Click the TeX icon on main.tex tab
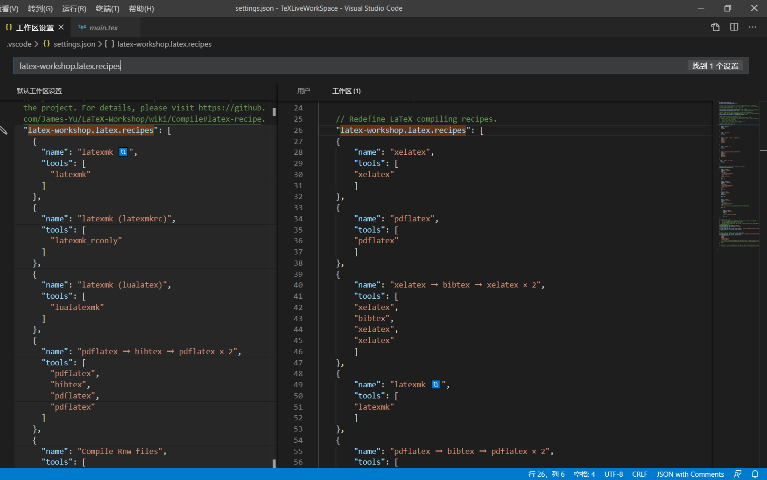The image size is (767, 480). point(83,27)
